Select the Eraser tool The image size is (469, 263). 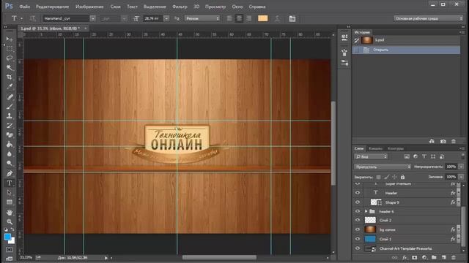10,134
